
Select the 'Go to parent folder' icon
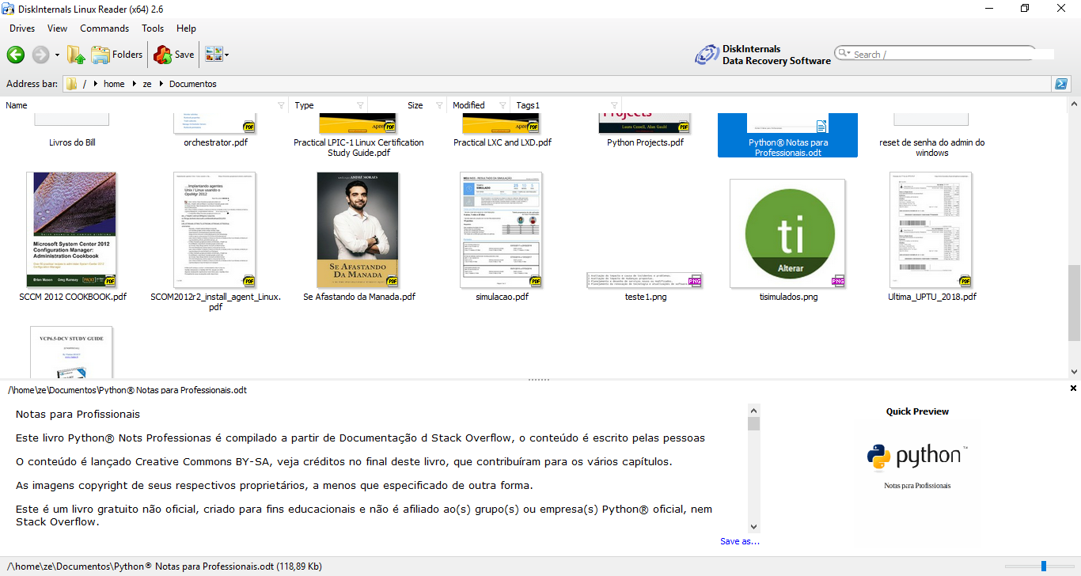point(75,54)
